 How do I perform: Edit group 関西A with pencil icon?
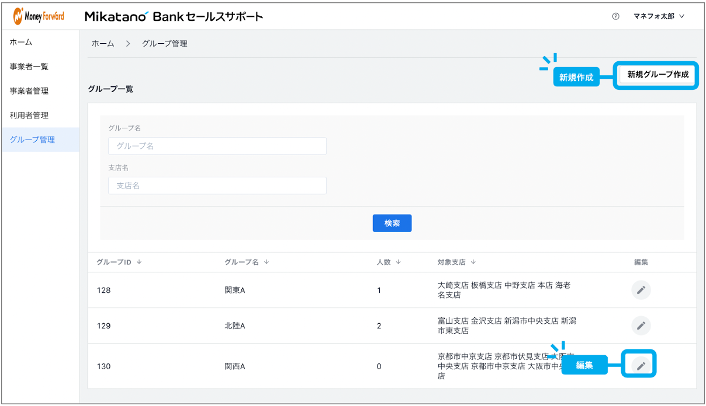coord(641,366)
